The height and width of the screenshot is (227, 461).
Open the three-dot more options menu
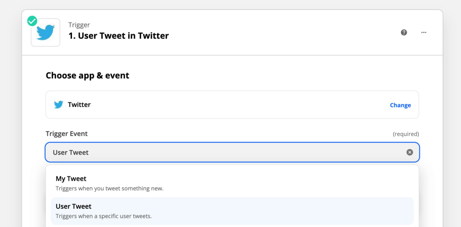(x=424, y=32)
